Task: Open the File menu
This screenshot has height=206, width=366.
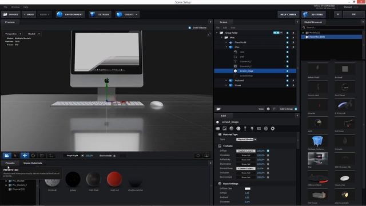Action: [5, 7]
